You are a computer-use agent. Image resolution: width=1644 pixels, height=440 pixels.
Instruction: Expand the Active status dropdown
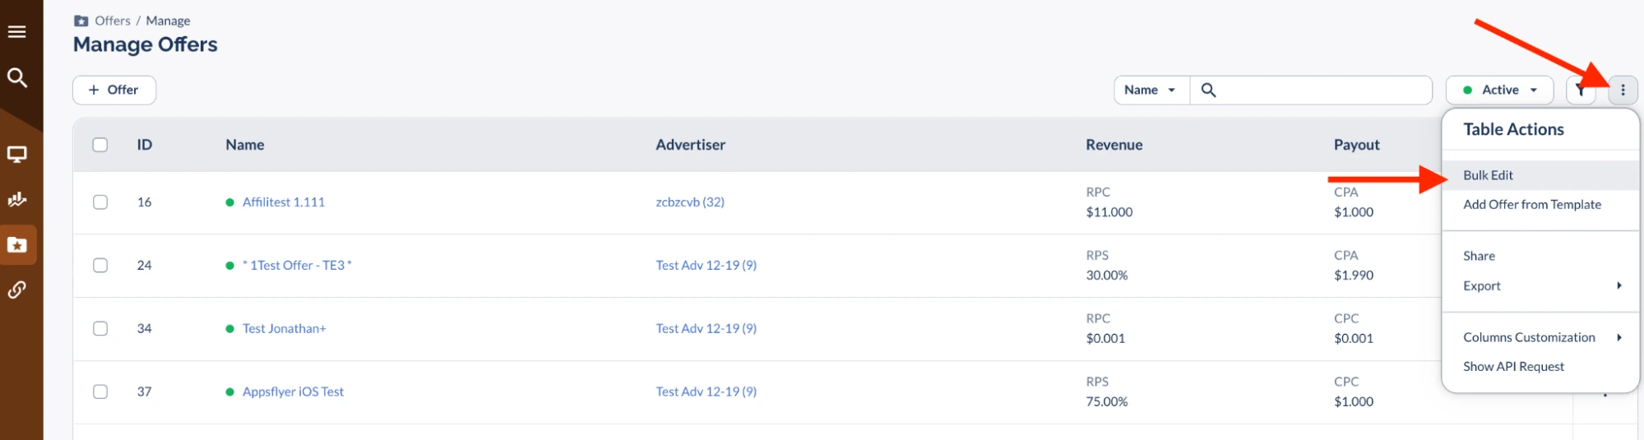point(1499,90)
